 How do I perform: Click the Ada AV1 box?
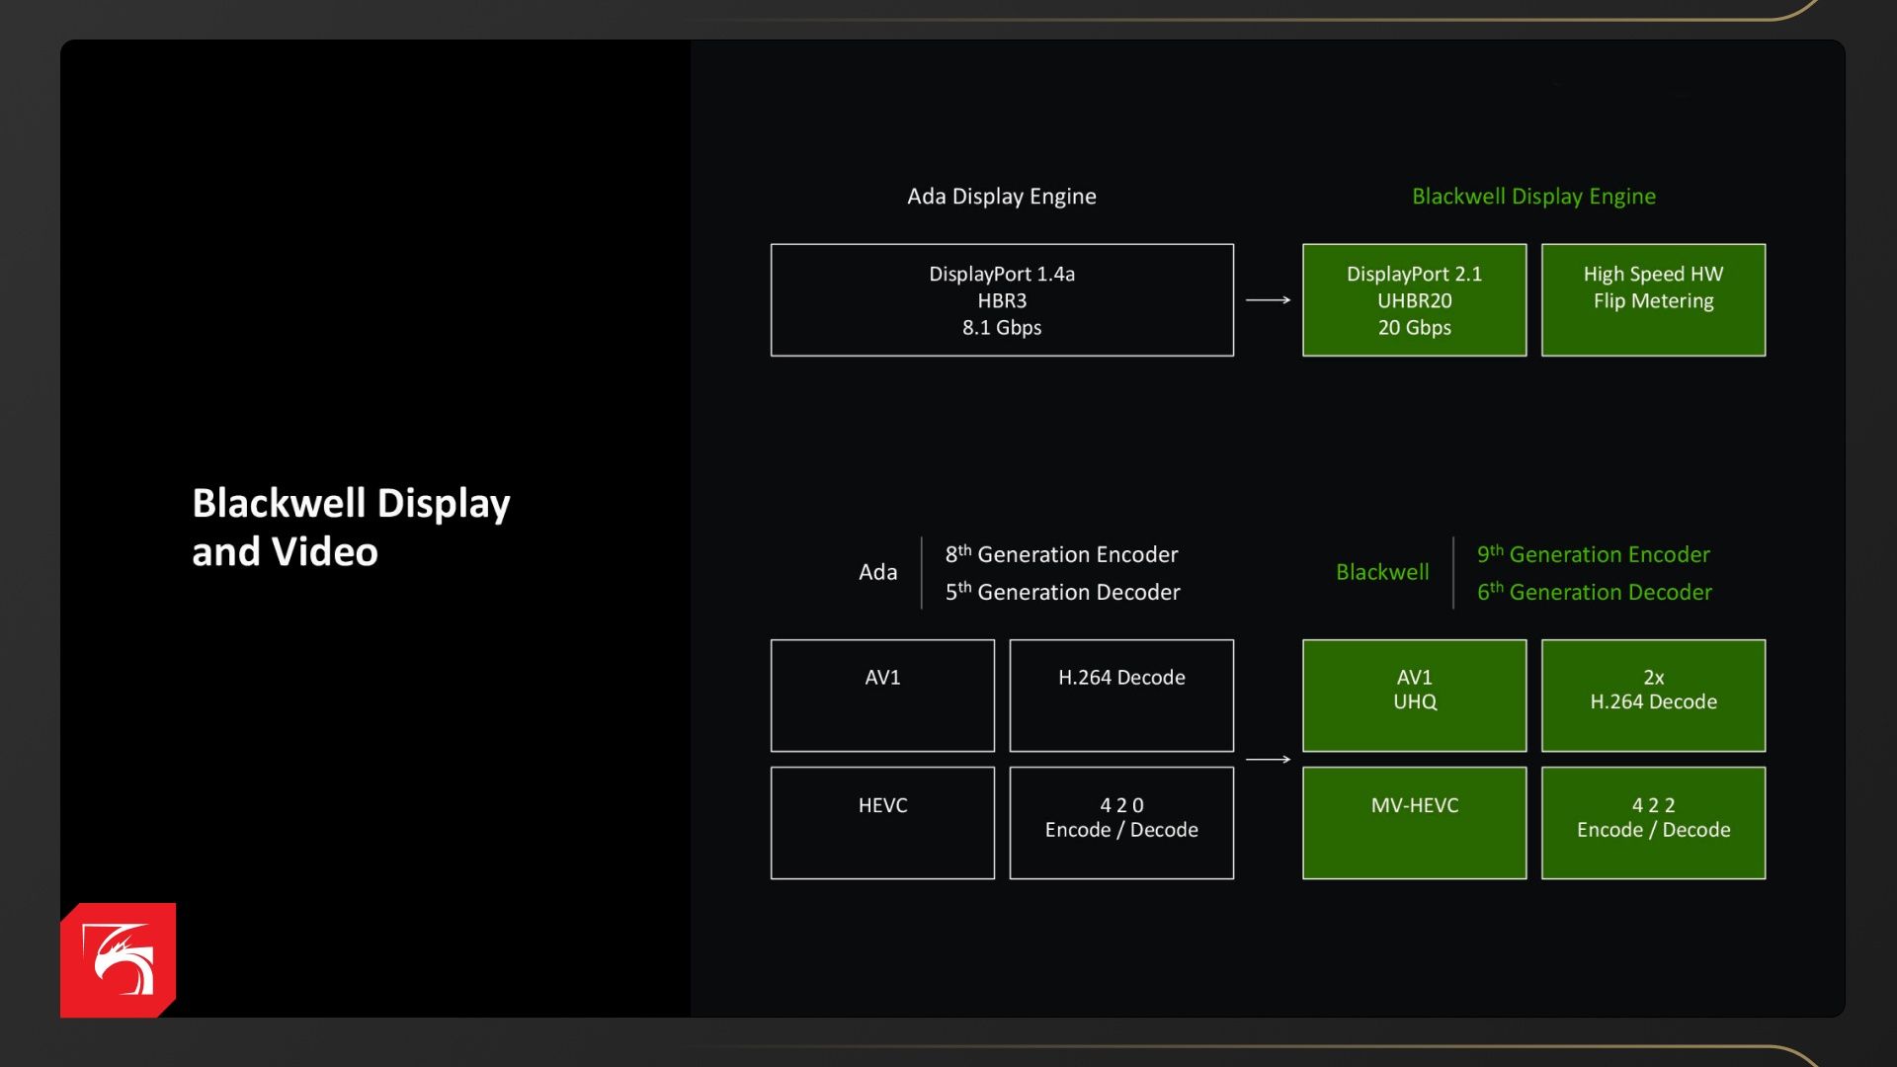coord(882,696)
